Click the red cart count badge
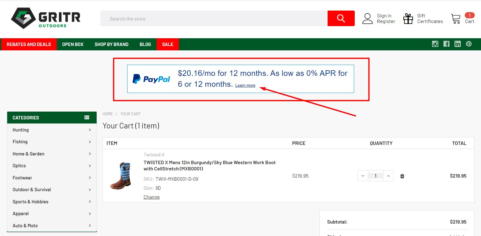This screenshot has height=236, width=481. (469, 15)
